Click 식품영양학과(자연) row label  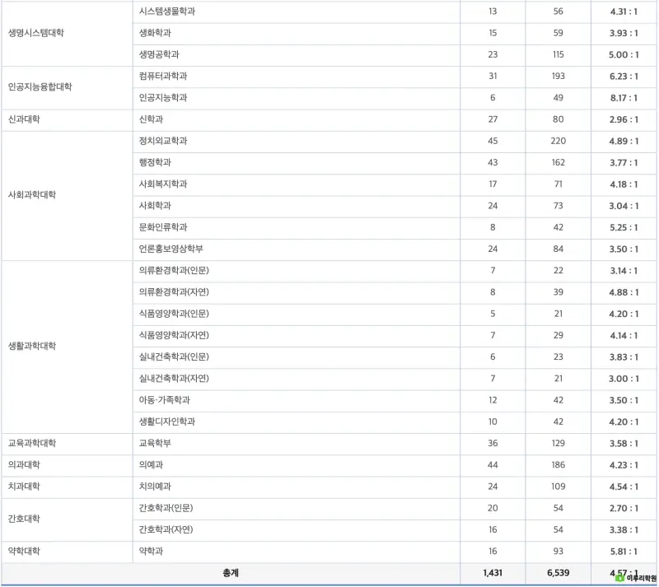click(x=174, y=335)
